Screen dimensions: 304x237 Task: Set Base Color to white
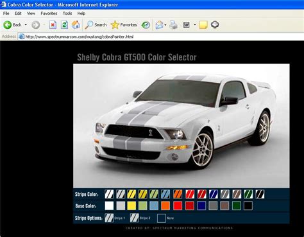[109, 206]
